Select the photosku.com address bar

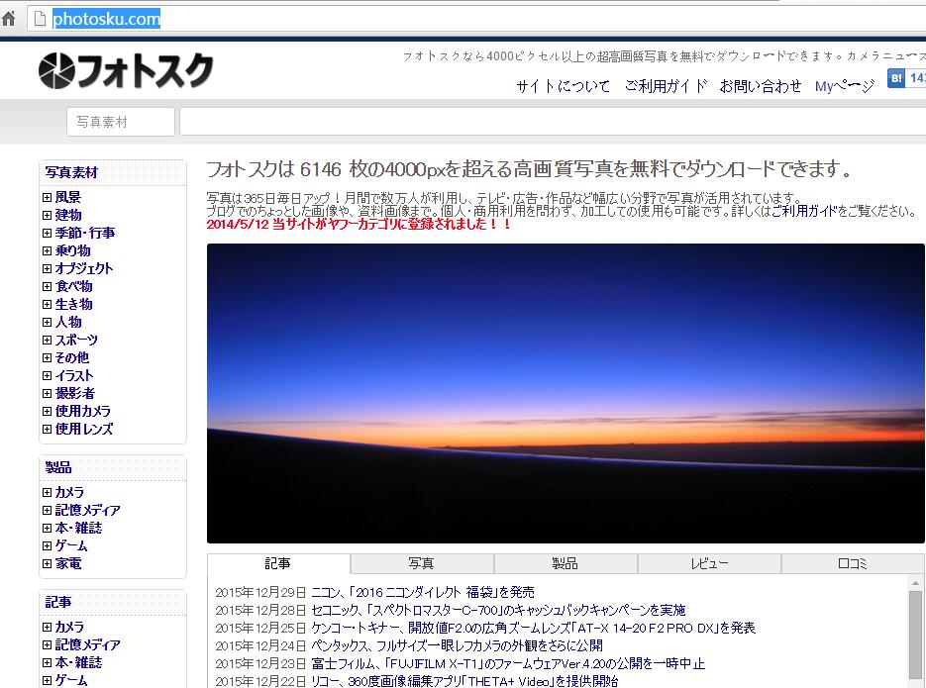tap(476, 19)
